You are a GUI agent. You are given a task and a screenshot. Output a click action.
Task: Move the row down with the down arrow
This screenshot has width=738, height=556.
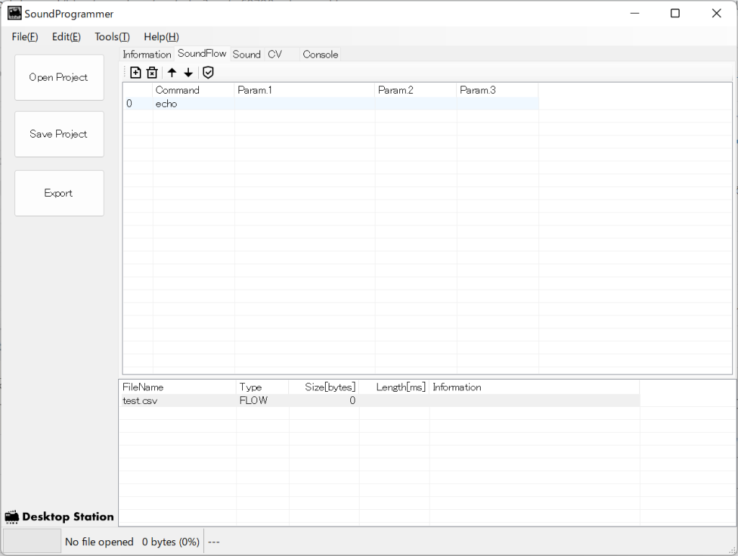tap(188, 72)
